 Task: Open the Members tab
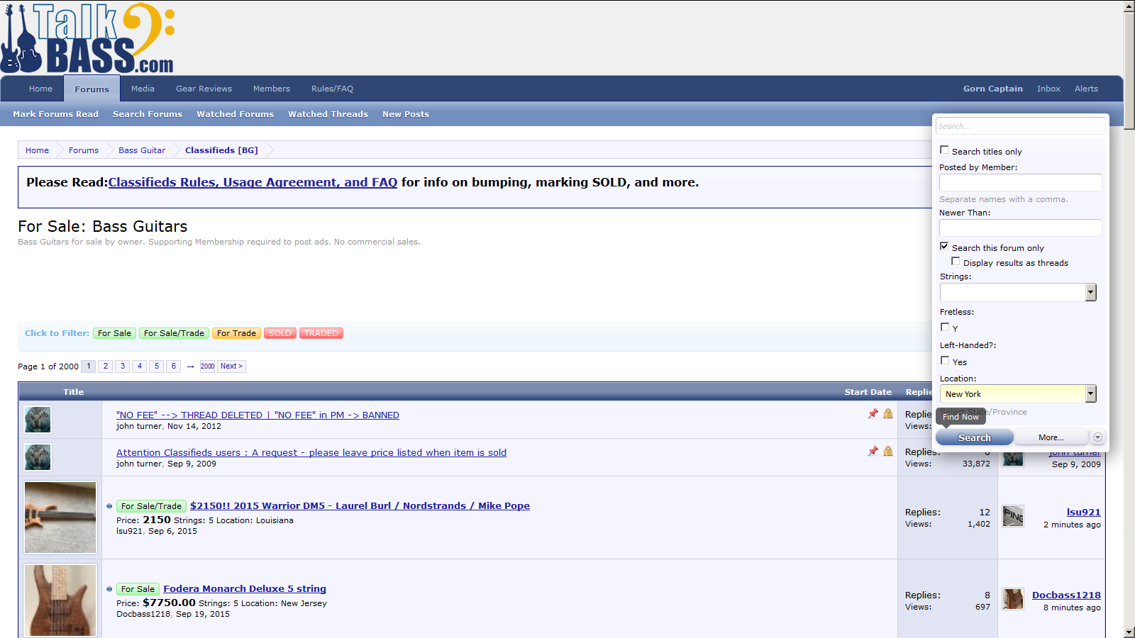point(272,89)
